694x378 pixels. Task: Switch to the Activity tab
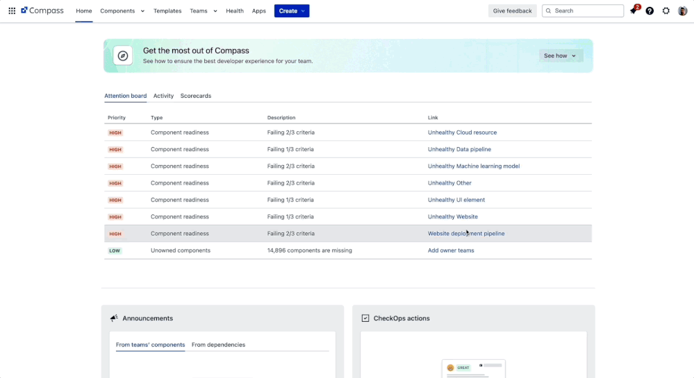pos(163,96)
